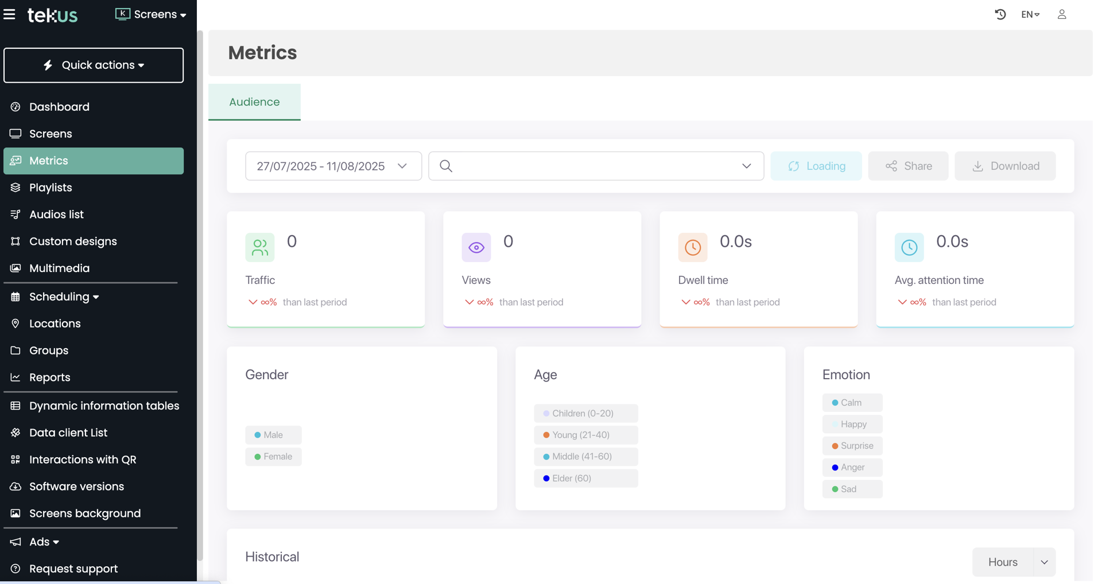Click the Views eye icon
The height and width of the screenshot is (584, 1102).
pyautogui.click(x=476, y=247)
